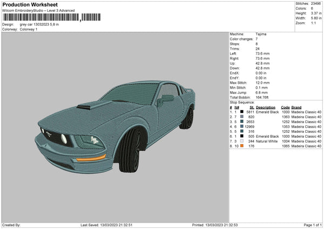The image size is (324, 229).
Task: Click the Trims value "24"
Action: click(258, 49)
